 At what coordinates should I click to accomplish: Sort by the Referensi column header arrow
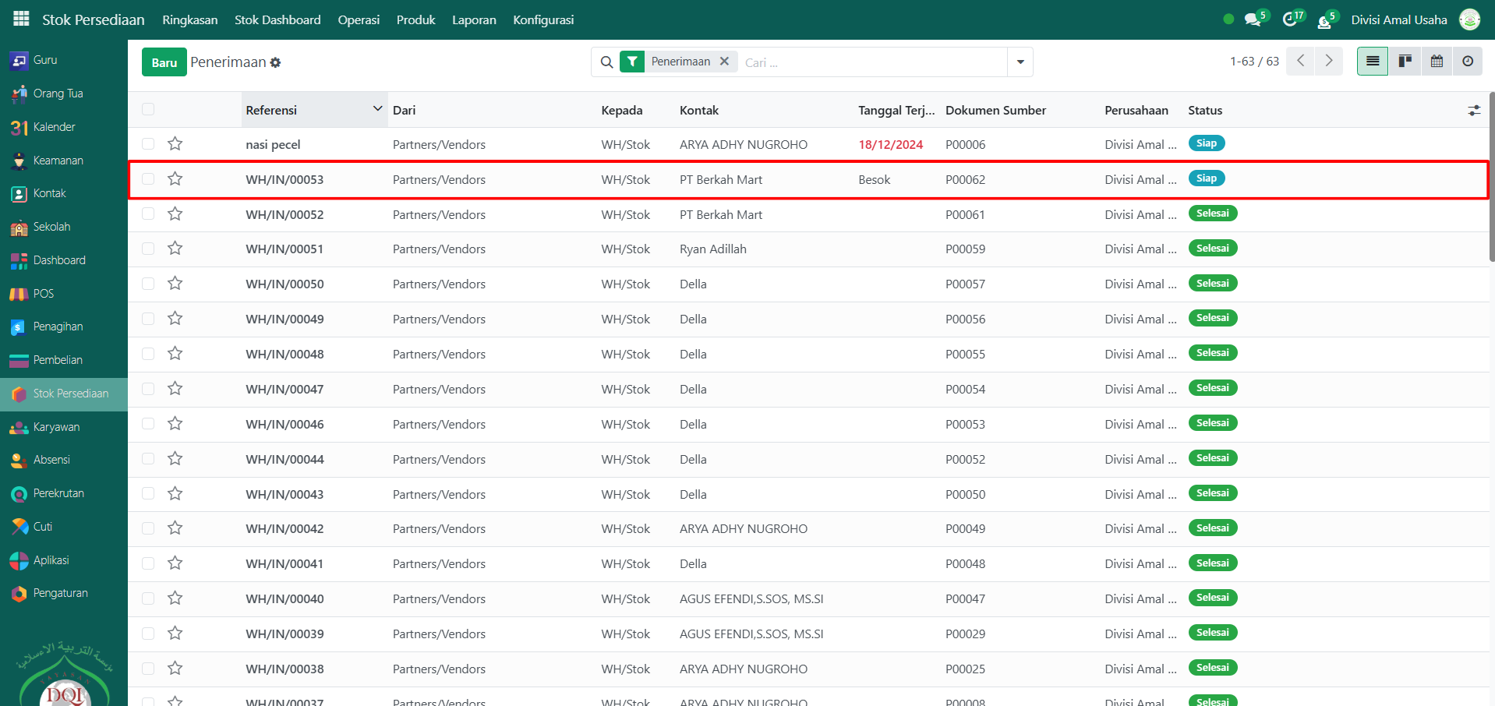[x=378, y=109]
